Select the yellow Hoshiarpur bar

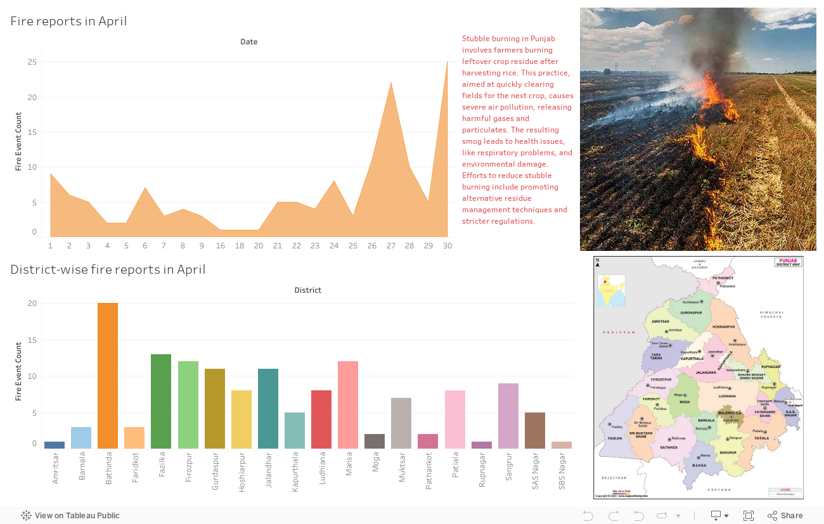[241, 419]
